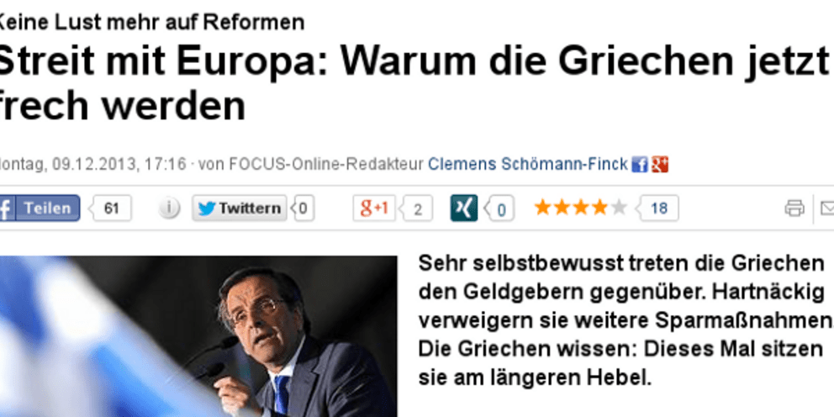Open the article photo of the speaker
This screenshot has width=834, height=417.
198,336
